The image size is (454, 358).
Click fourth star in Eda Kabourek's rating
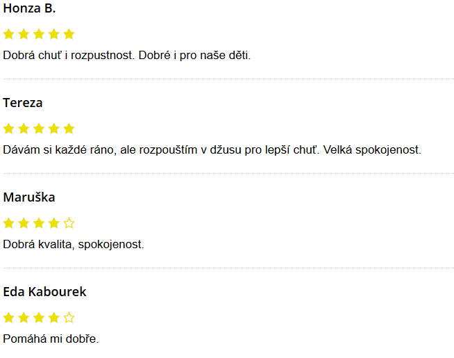point(54,318)
